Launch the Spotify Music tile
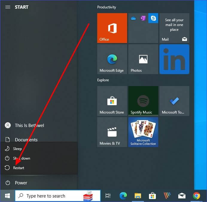The height and width of the screenshot is (202, 207). coord(143,101)
